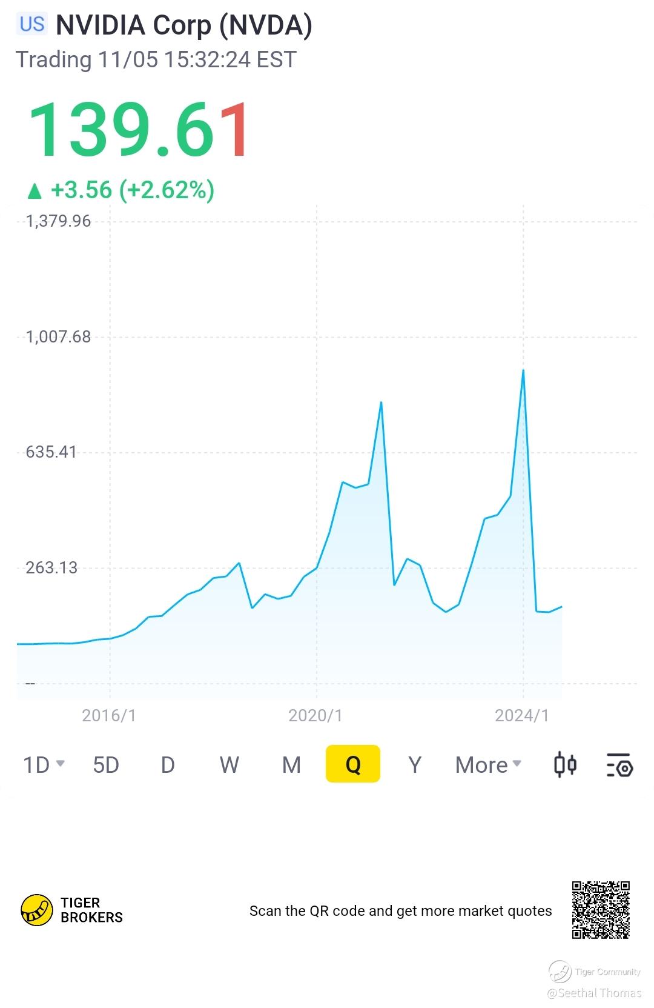Click the 139.61 current price

[x=138, y=130]
